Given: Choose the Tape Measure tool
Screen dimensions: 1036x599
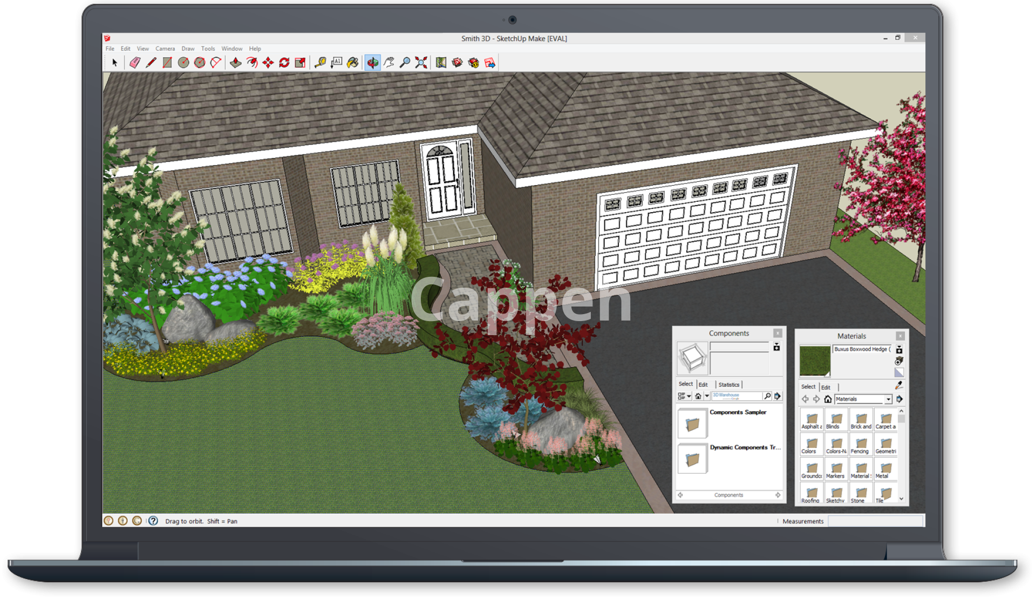Looking at the screenshot, I should click(x=321, y=63).
